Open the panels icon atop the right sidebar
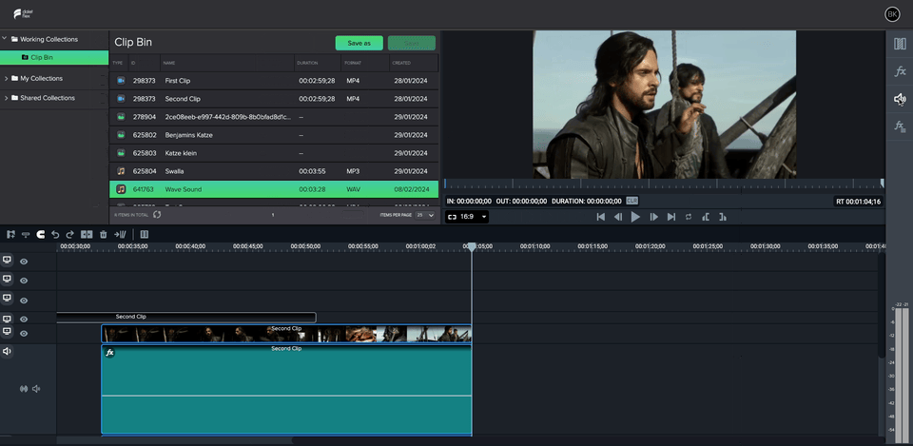This screenshot has height=446, width=913. tap(900, 44)
